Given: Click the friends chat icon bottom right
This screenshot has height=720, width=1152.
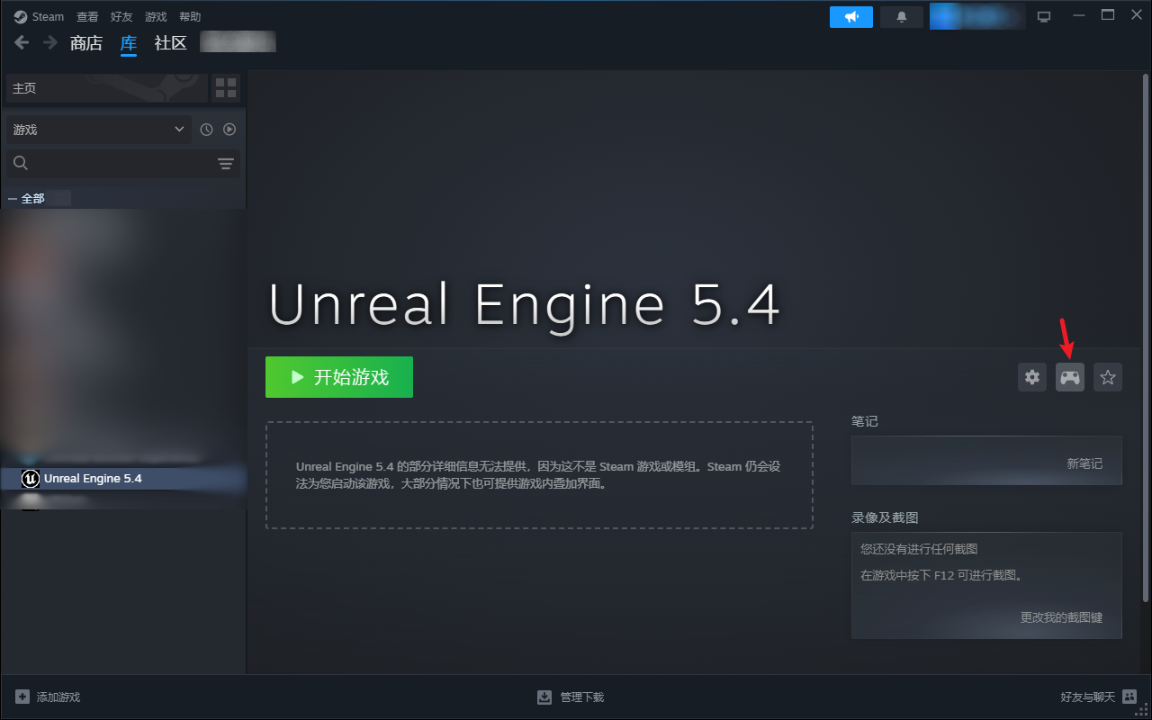Looking at the screenshot, I should click(x=1129, y=697).
